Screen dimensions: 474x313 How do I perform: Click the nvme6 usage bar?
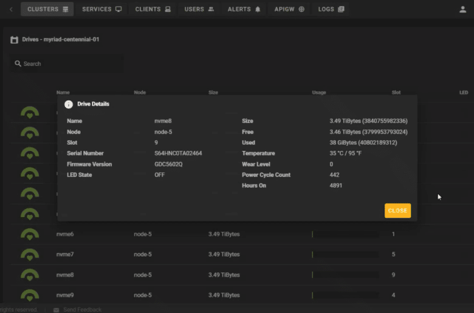(345, 234)
